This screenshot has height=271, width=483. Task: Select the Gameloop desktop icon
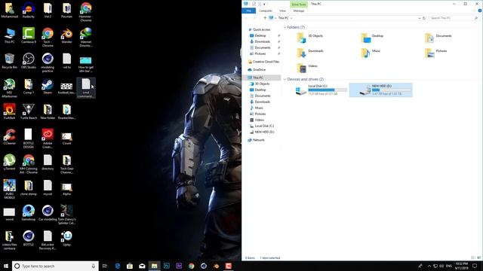click(29, 213)
